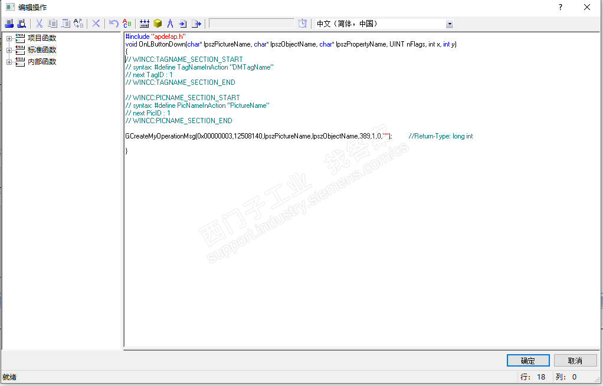This screenshot has width=603, height=386.
Task: Click the yellow cube tag selection icon
Action: tap(158, 24)
